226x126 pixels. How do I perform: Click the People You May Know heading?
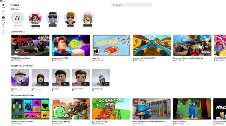click(22, 66)
